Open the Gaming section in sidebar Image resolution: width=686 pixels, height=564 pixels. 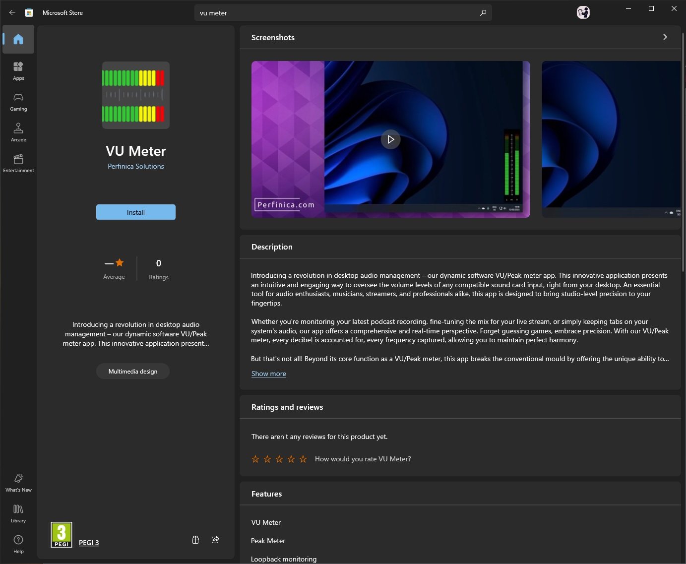coord(18,101)
